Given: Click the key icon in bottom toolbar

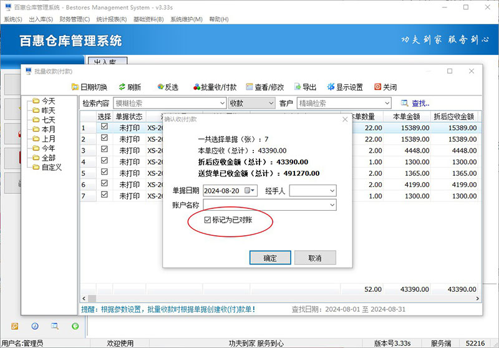Looking at the screenshot, I should pyautogui.click(x=14, y=326).
